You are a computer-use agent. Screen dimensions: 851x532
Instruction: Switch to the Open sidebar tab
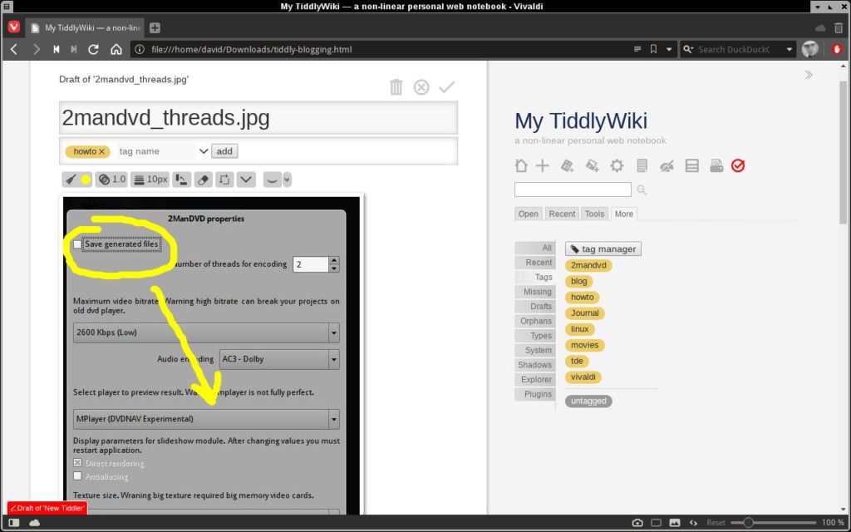point(528,214)
